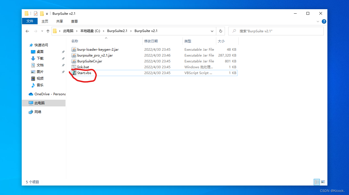The height and width of the screenshot is (195, 349).
Task: Click the burp-loader-keygen-2.jar file icon
Action: click(x=74, y=49)
